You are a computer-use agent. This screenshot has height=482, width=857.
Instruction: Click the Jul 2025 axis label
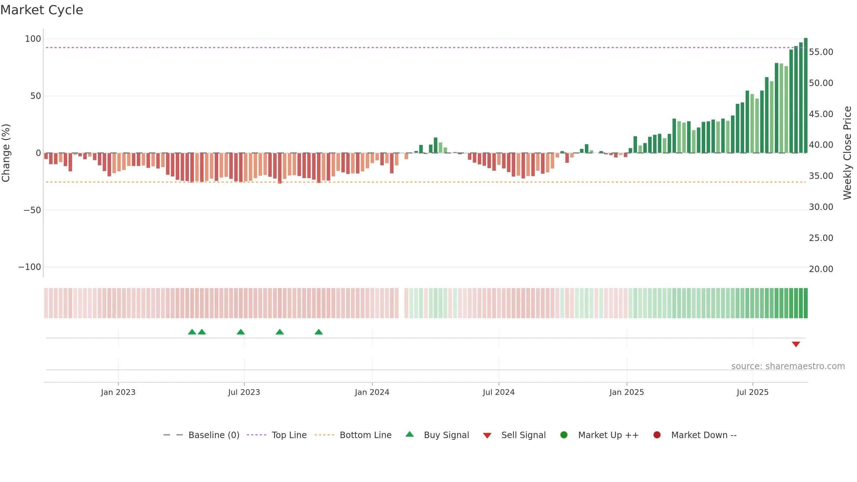[753, 392]
